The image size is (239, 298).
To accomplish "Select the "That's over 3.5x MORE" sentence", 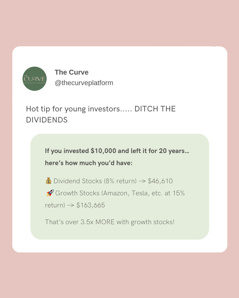I will pos(109,222).
